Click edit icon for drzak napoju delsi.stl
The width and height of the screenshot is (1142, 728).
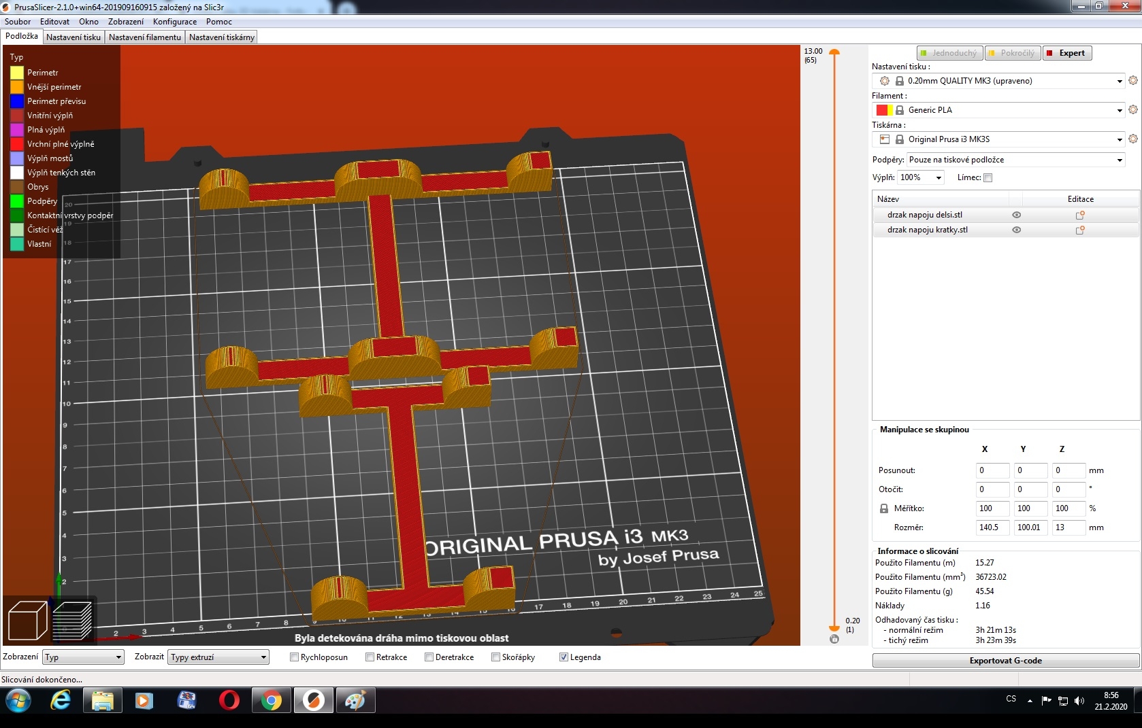pyautogui.click(x=1080, y=215)
